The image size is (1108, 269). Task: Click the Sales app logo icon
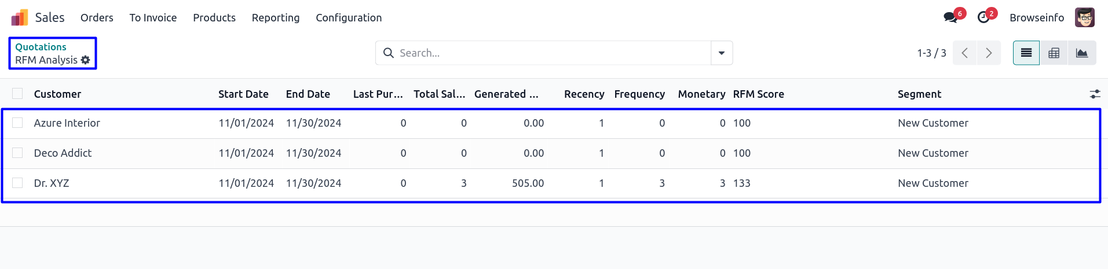[20, 18]
